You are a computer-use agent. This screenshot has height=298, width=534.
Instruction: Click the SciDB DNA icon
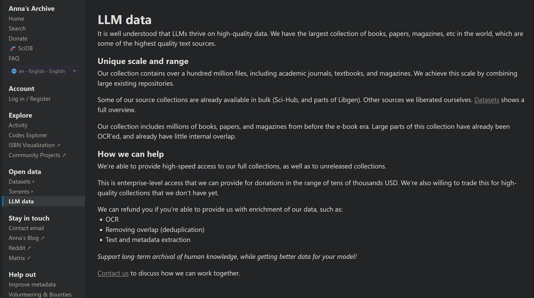click(x=13, y=49)
